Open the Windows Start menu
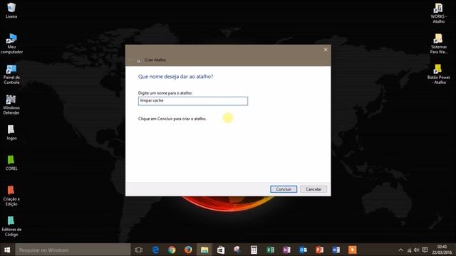 tap(7, 250)
